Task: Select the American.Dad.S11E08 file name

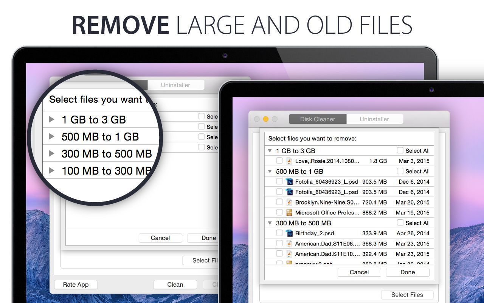Action: coord(327,244)
